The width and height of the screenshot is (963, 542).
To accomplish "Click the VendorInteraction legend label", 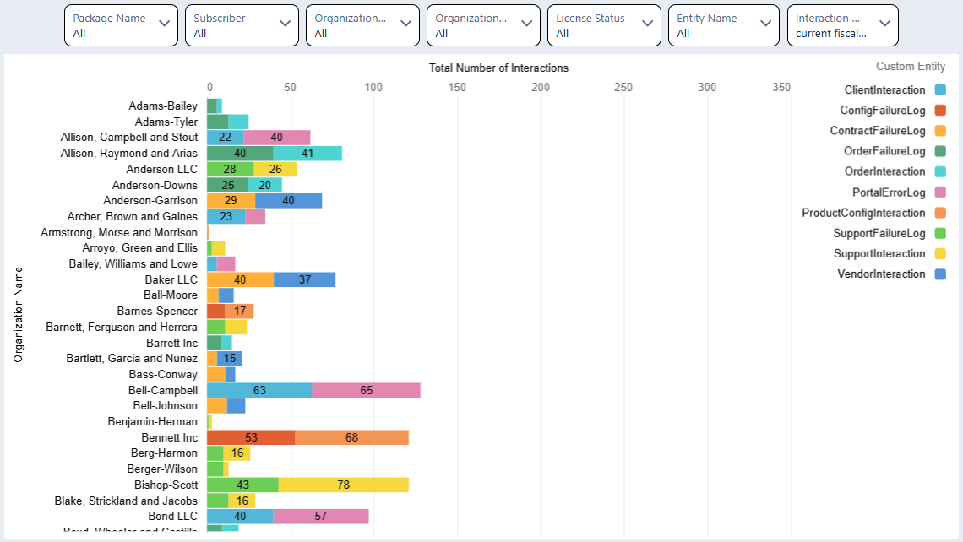I will point(881,274).
